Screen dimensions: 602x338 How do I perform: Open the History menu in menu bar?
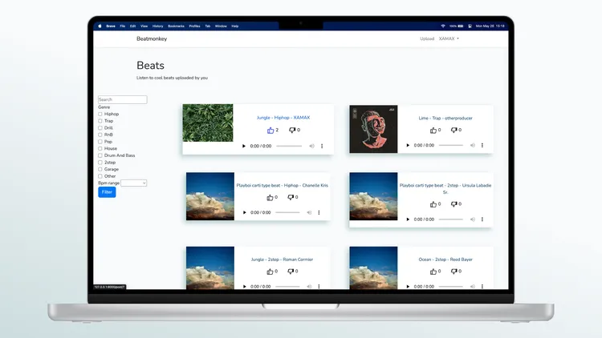click(x=157, y=26)
